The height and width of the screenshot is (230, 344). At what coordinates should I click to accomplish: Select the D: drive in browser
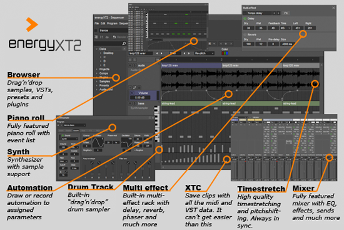[x=104, y=61]
